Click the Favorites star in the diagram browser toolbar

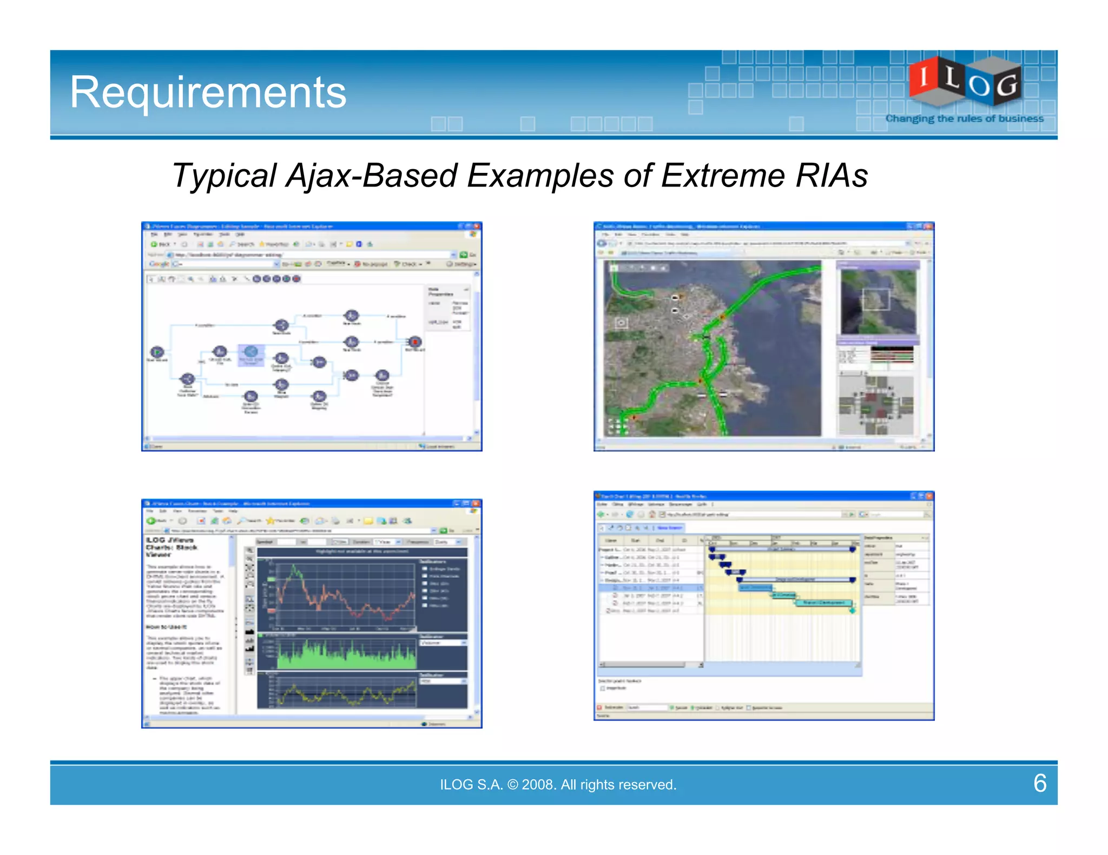262,244
